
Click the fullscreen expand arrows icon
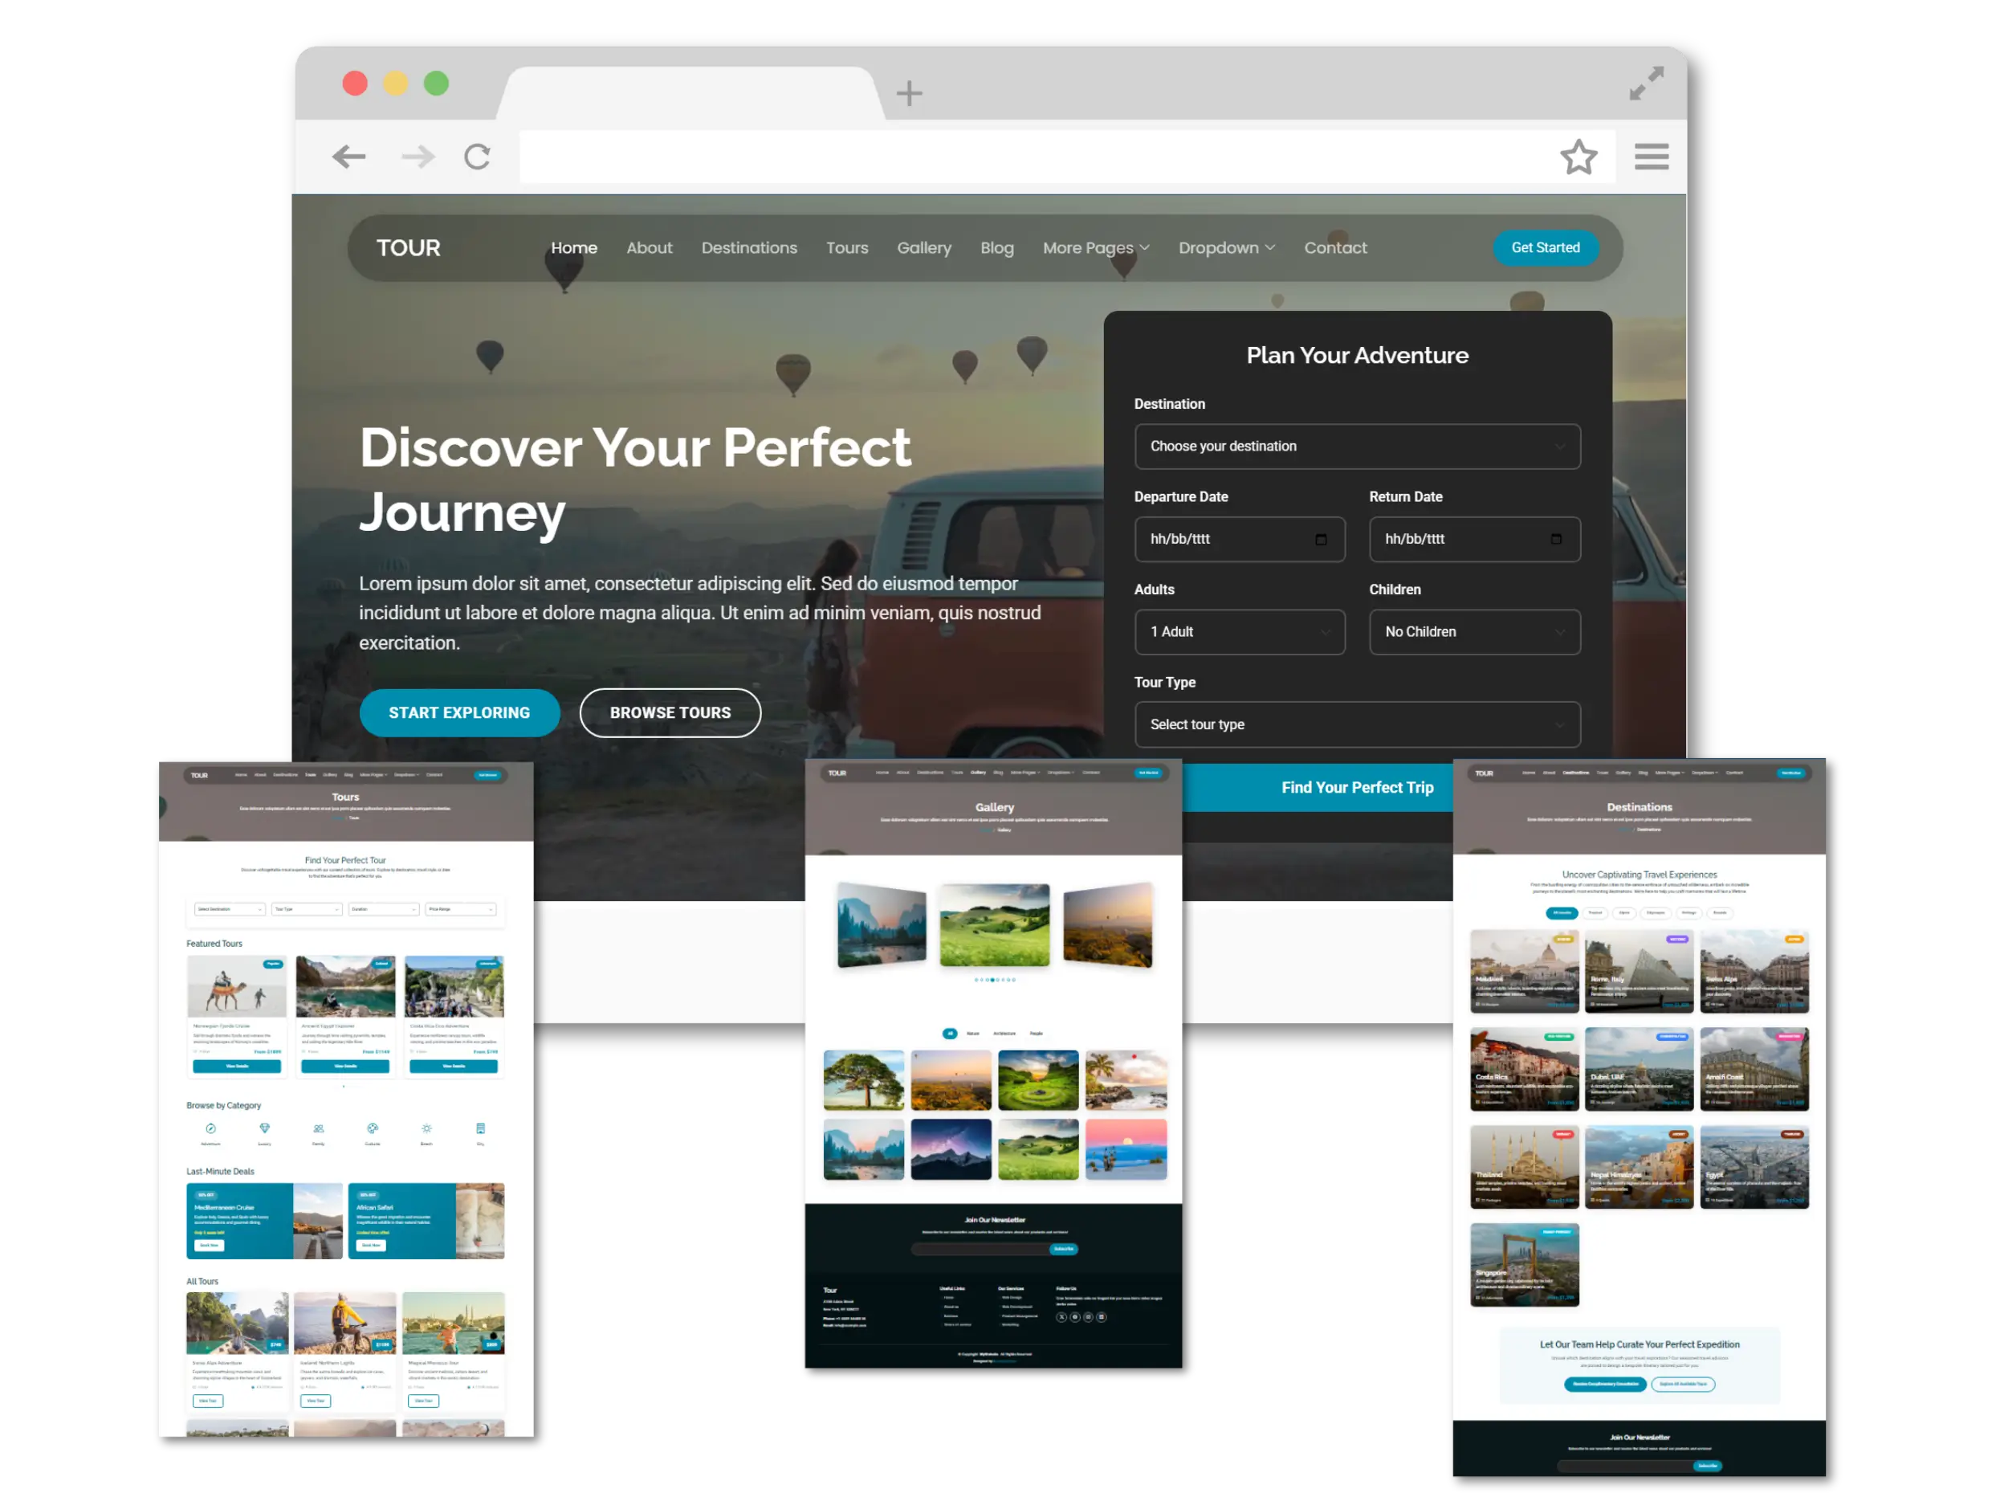[1646, 84]
